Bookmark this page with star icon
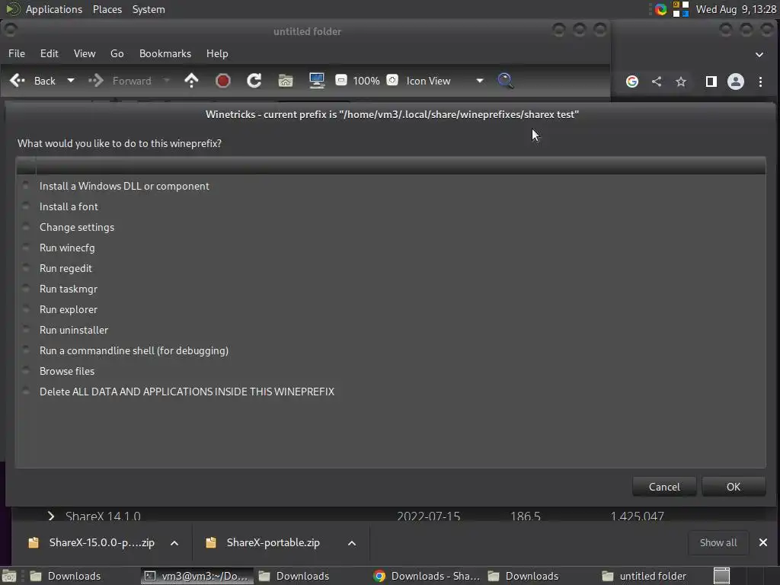The image size is (780, 585). pos(681,82)
